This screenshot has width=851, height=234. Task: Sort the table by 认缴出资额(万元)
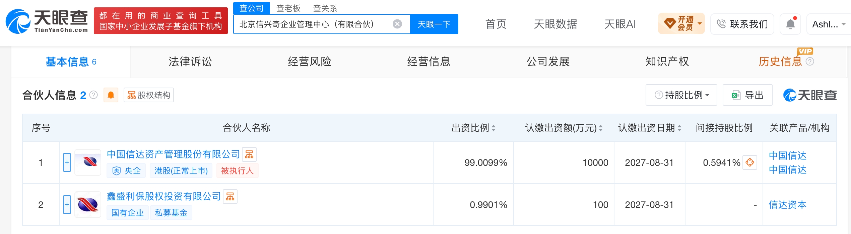pyautogui.click(x=601, y=128)
